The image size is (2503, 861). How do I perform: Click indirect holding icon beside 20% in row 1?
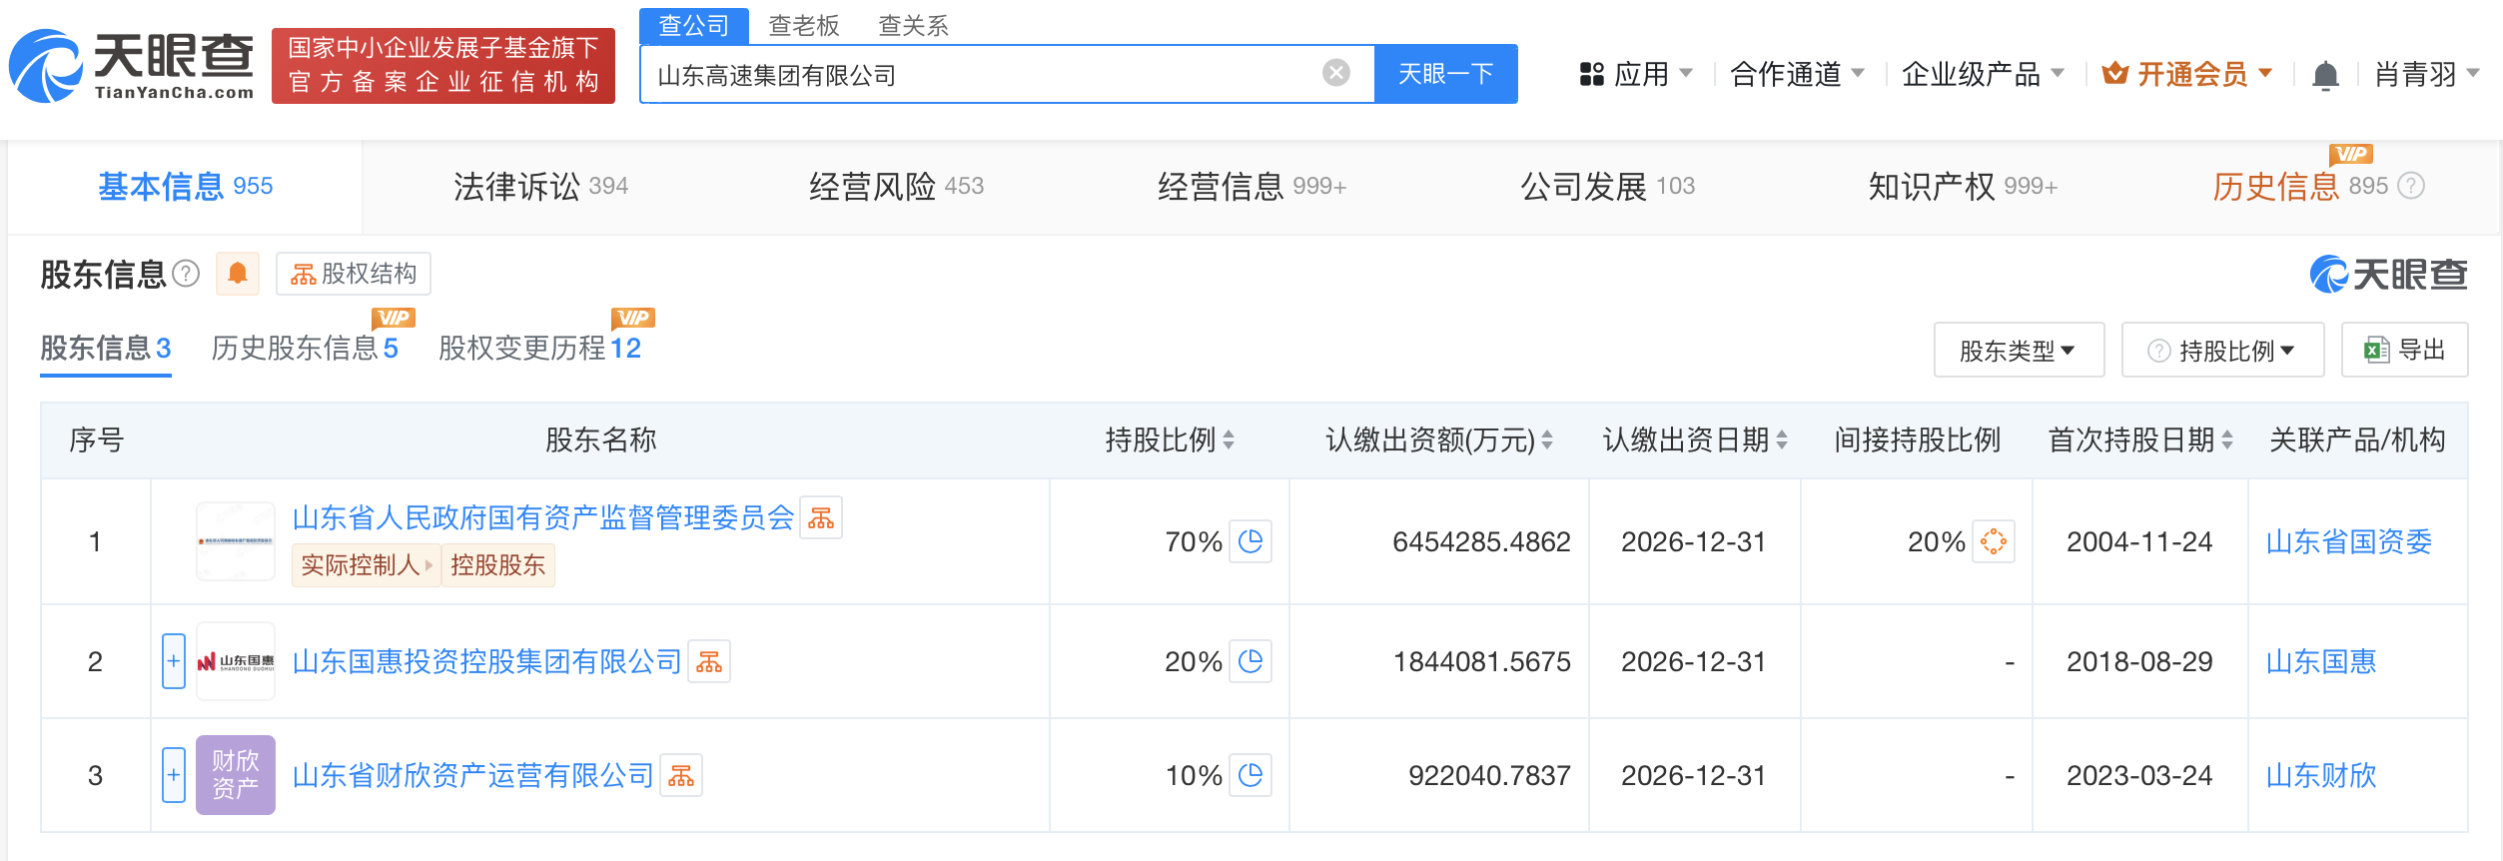tap(1993, 541)
